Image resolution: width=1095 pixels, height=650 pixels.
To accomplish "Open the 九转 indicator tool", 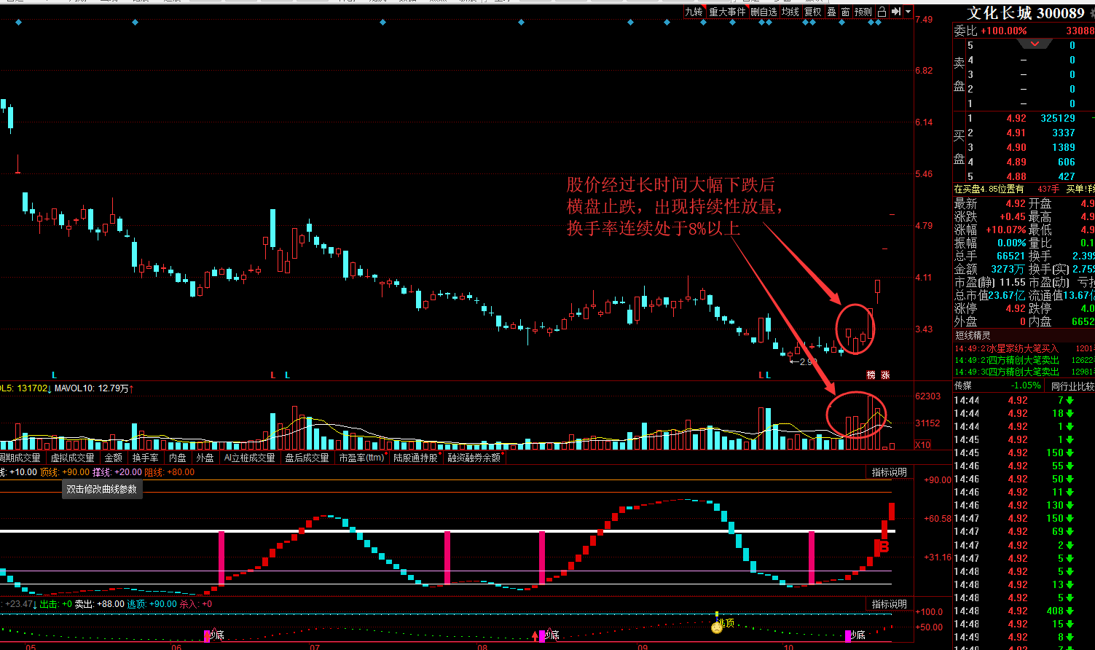I will 694,12.
